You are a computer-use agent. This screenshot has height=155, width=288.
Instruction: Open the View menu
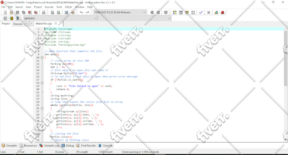[x=28, y=7]
